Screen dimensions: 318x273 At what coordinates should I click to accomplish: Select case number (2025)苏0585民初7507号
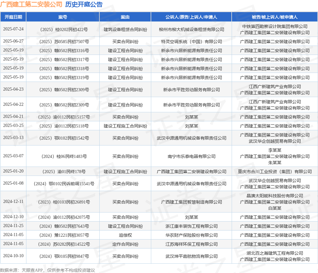64,42
